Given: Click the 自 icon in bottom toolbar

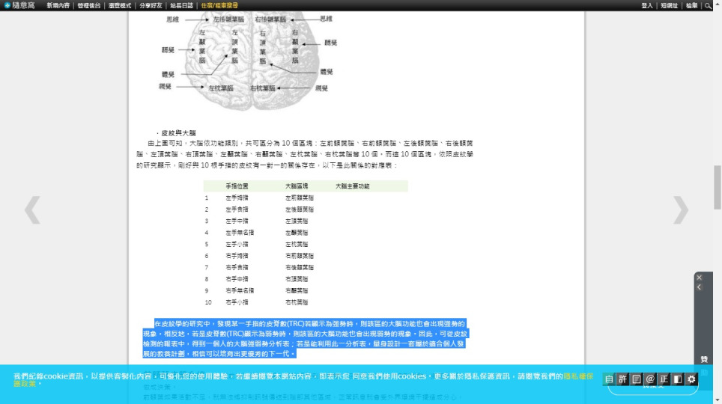Looking at the screenshot, I should [610, 379].
